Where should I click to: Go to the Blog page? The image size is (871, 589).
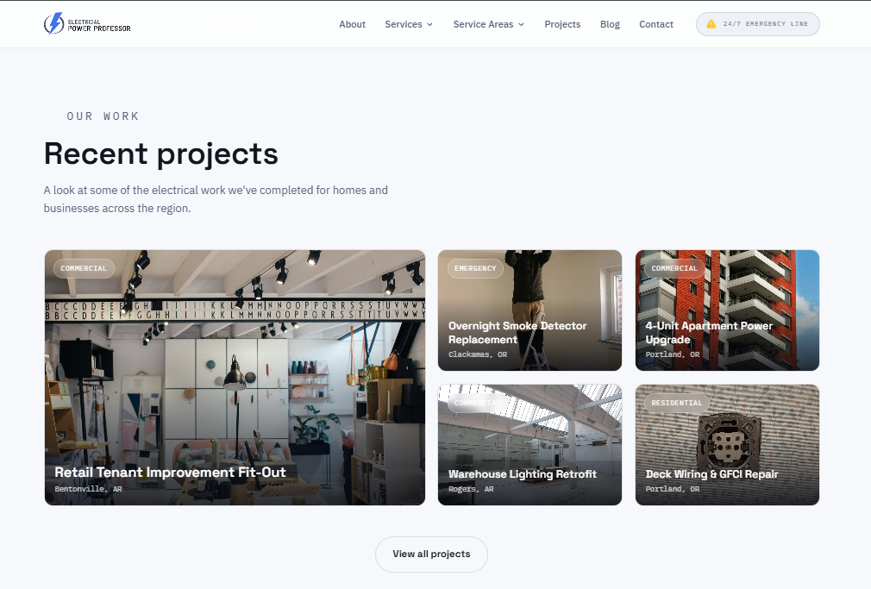(610, 24)
